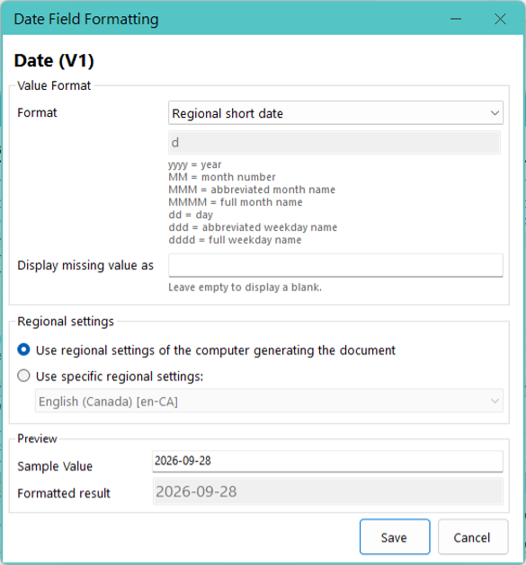Close the Date Field Formatting dialog

point(501,19)
